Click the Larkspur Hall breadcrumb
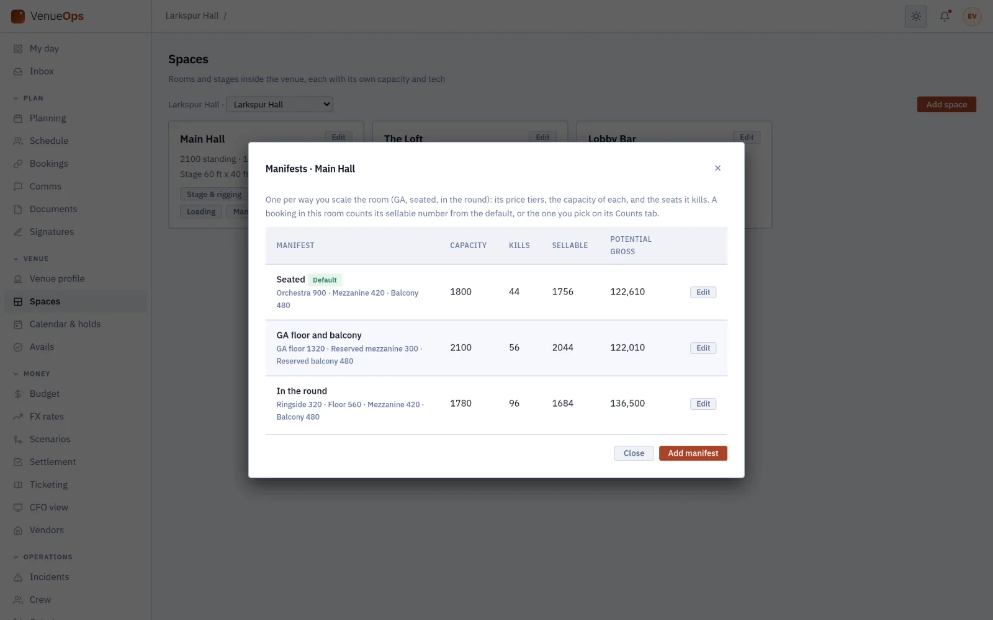The height and width of the screenshot is (620, 993). click(192, 15)
